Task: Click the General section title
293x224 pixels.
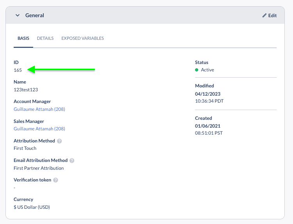Action: 35,15
